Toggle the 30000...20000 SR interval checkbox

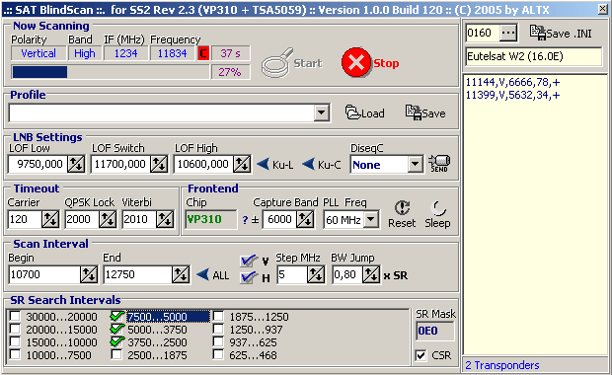[x=15, y=316]
